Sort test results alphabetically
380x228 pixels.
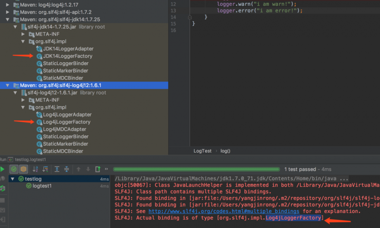coord(35,169)
